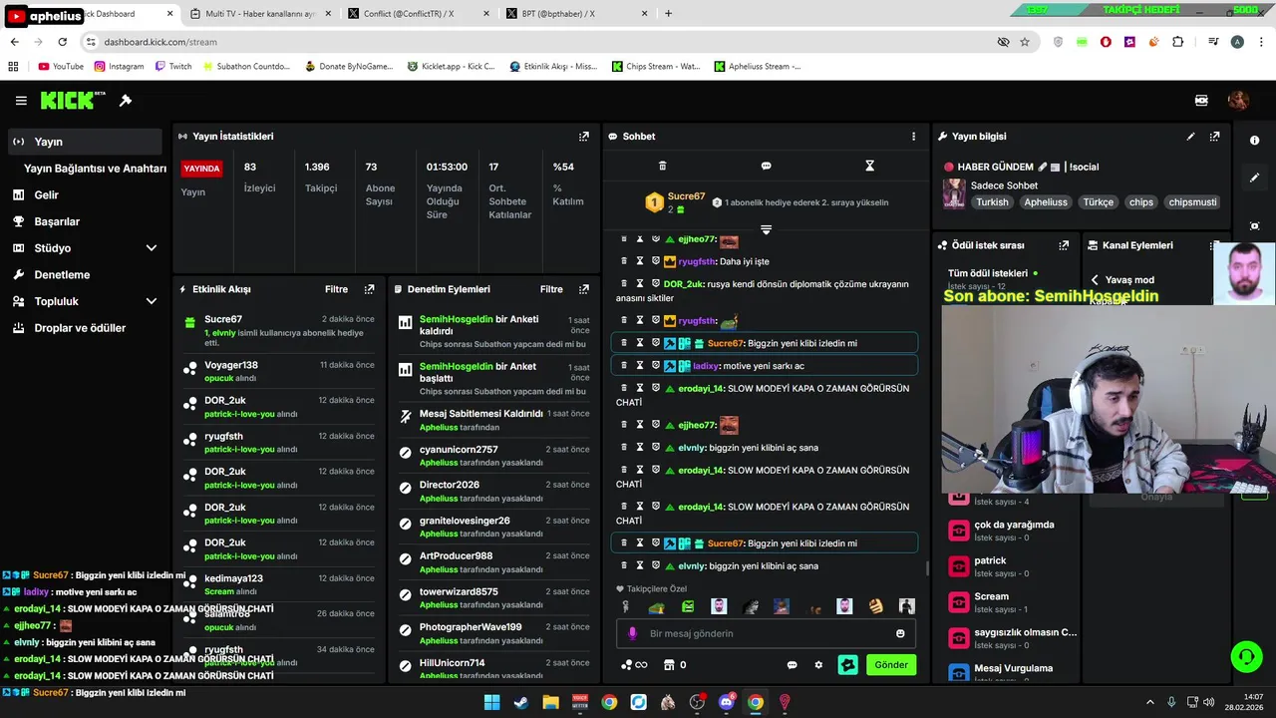Click the emoji smiley in the message box
This screenshot has height=718, width=1276.
(900, 633)
